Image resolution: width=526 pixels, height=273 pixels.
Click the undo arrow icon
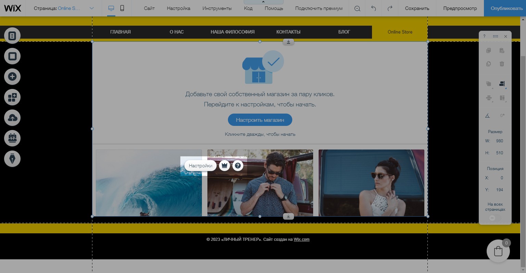(x=374, y=8)
